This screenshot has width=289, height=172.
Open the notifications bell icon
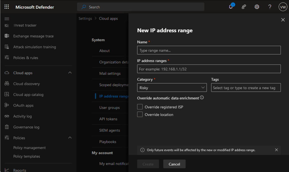point(231,7)
